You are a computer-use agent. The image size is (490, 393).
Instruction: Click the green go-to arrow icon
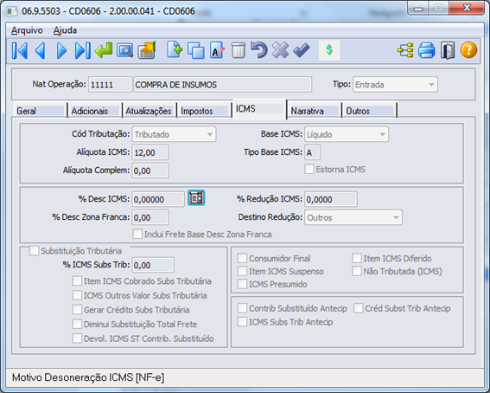coord(104,50)
